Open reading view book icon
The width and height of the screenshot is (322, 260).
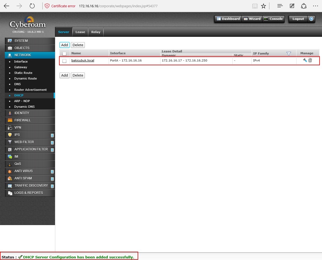coord(255,6)
